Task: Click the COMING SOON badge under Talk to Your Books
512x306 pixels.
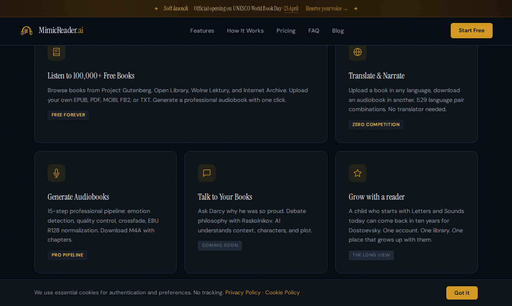Action: [220, 245]
